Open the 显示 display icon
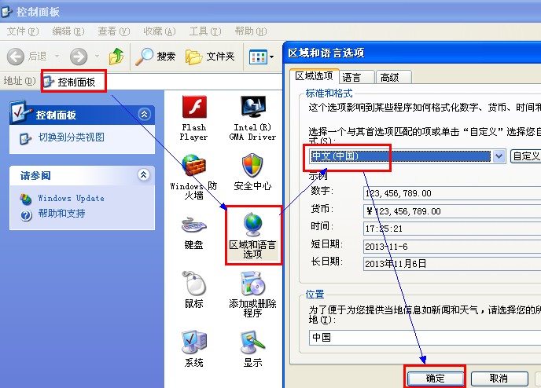 (252, 343)
